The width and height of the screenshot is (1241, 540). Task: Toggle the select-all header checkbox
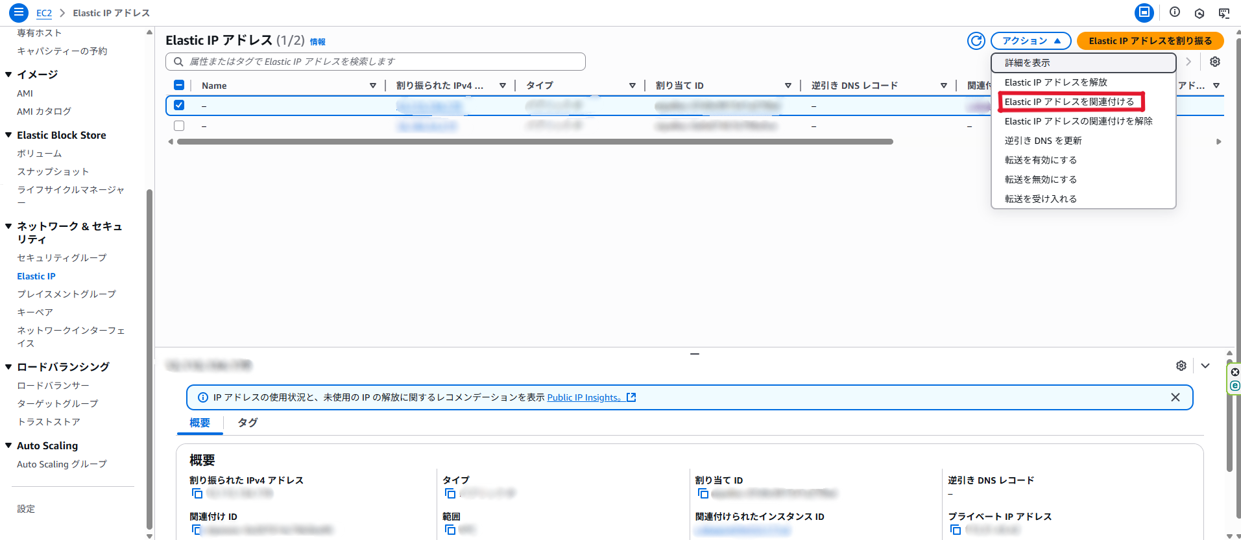coord(180,85)
